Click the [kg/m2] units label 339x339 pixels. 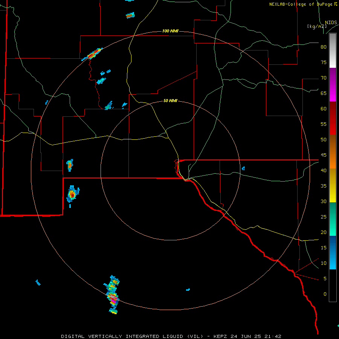[317, 26]
